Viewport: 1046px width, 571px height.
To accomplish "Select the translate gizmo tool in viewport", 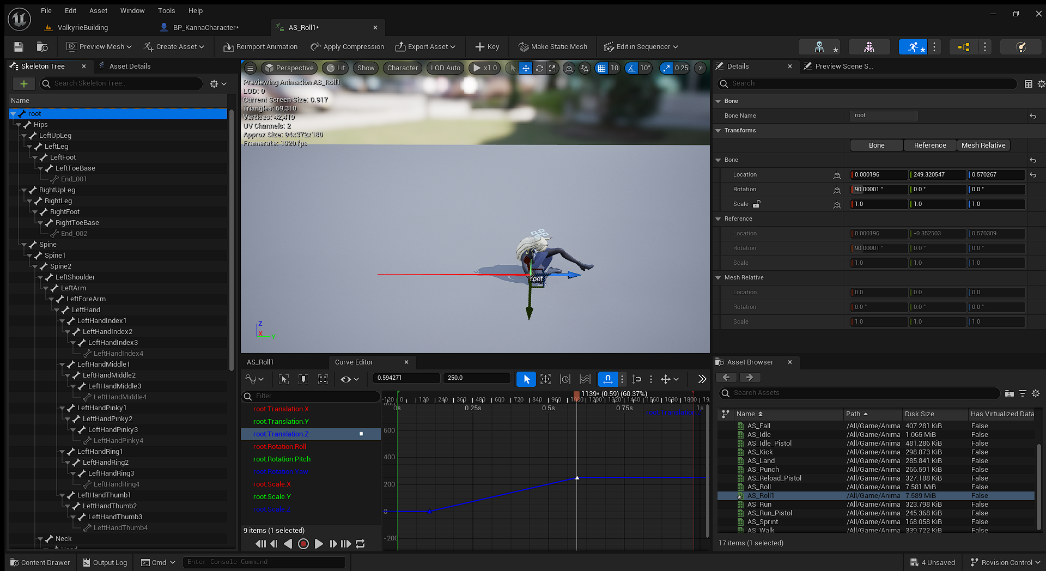I will tap(526, 68).
